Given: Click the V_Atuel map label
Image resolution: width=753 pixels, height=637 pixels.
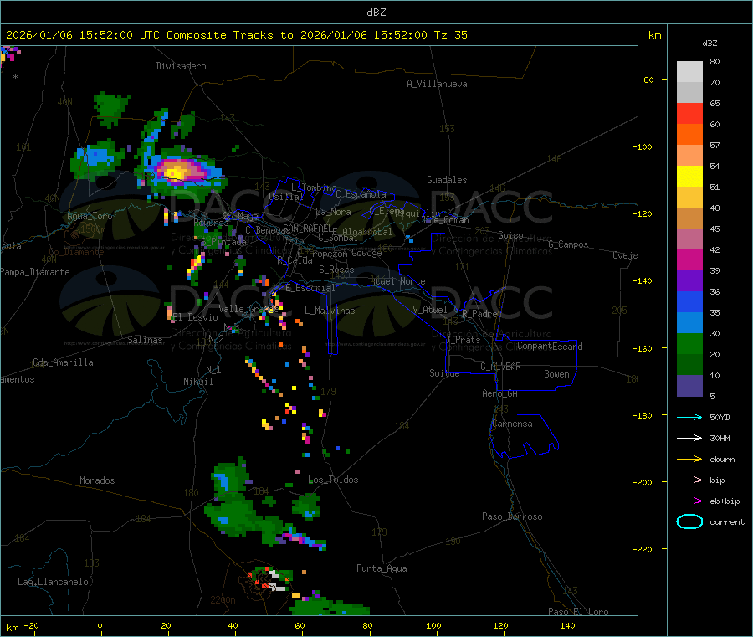Looking at the screenshot, I should [x=430, y=310].
